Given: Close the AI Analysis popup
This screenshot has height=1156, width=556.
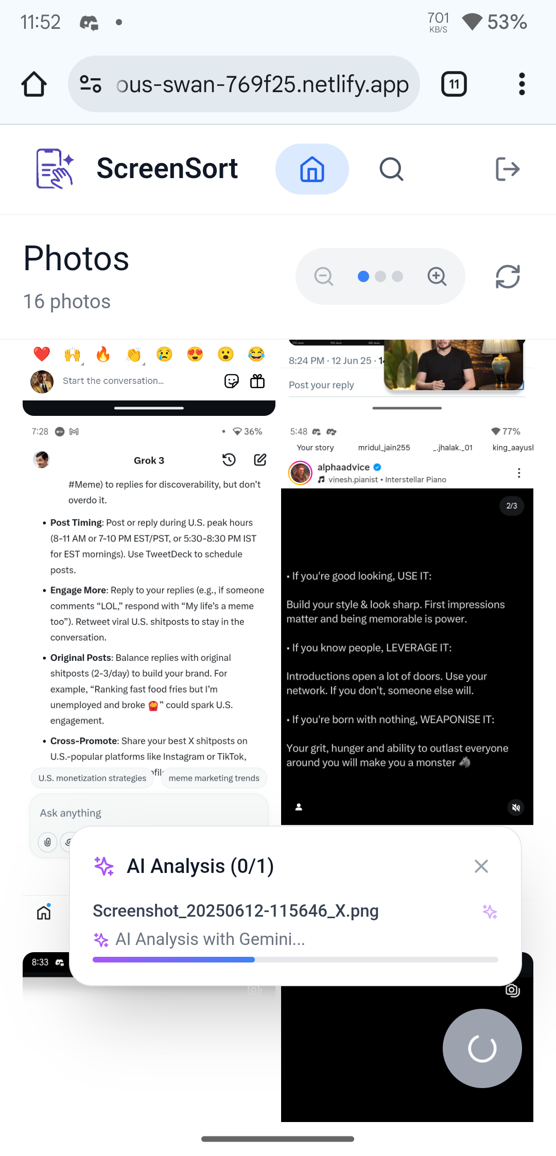Looking at the screenshot, I should (x=481, y=866).
